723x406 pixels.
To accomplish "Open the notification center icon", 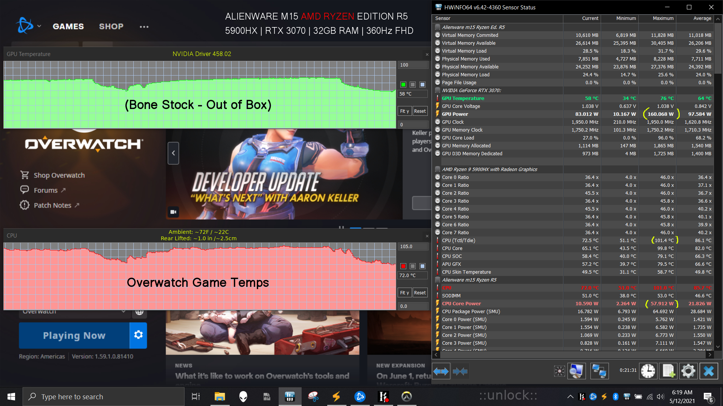I will click(x=708, y=397).
